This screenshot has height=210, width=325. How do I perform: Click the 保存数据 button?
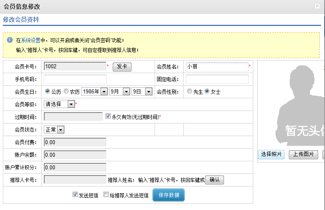tap(168, 195)
